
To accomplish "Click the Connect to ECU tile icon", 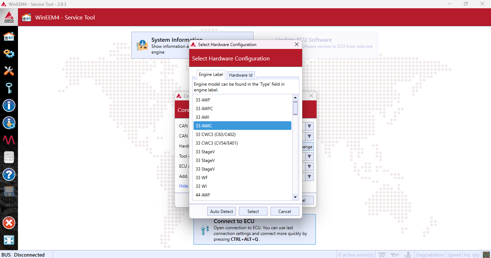I will pos(205,230).
